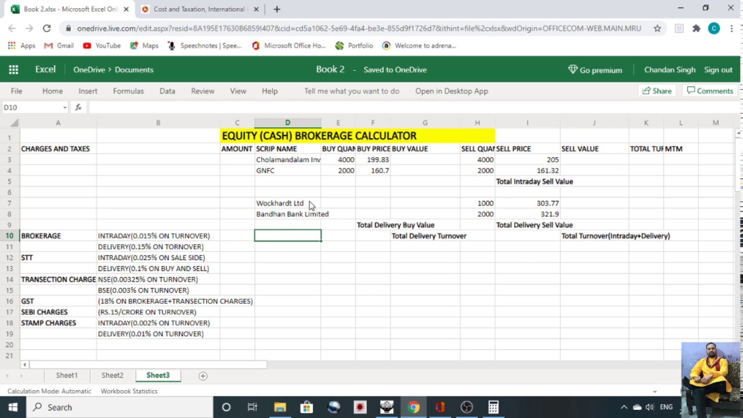Open Cortana circle icon in taskbar
743x418 pixels.
pos(226,407)
